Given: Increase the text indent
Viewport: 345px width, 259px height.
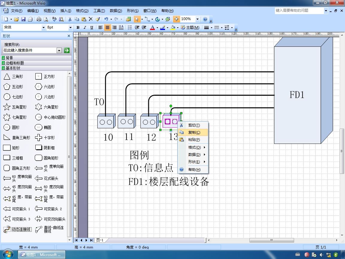Looking at the screenshot, I should pos(144,28).
